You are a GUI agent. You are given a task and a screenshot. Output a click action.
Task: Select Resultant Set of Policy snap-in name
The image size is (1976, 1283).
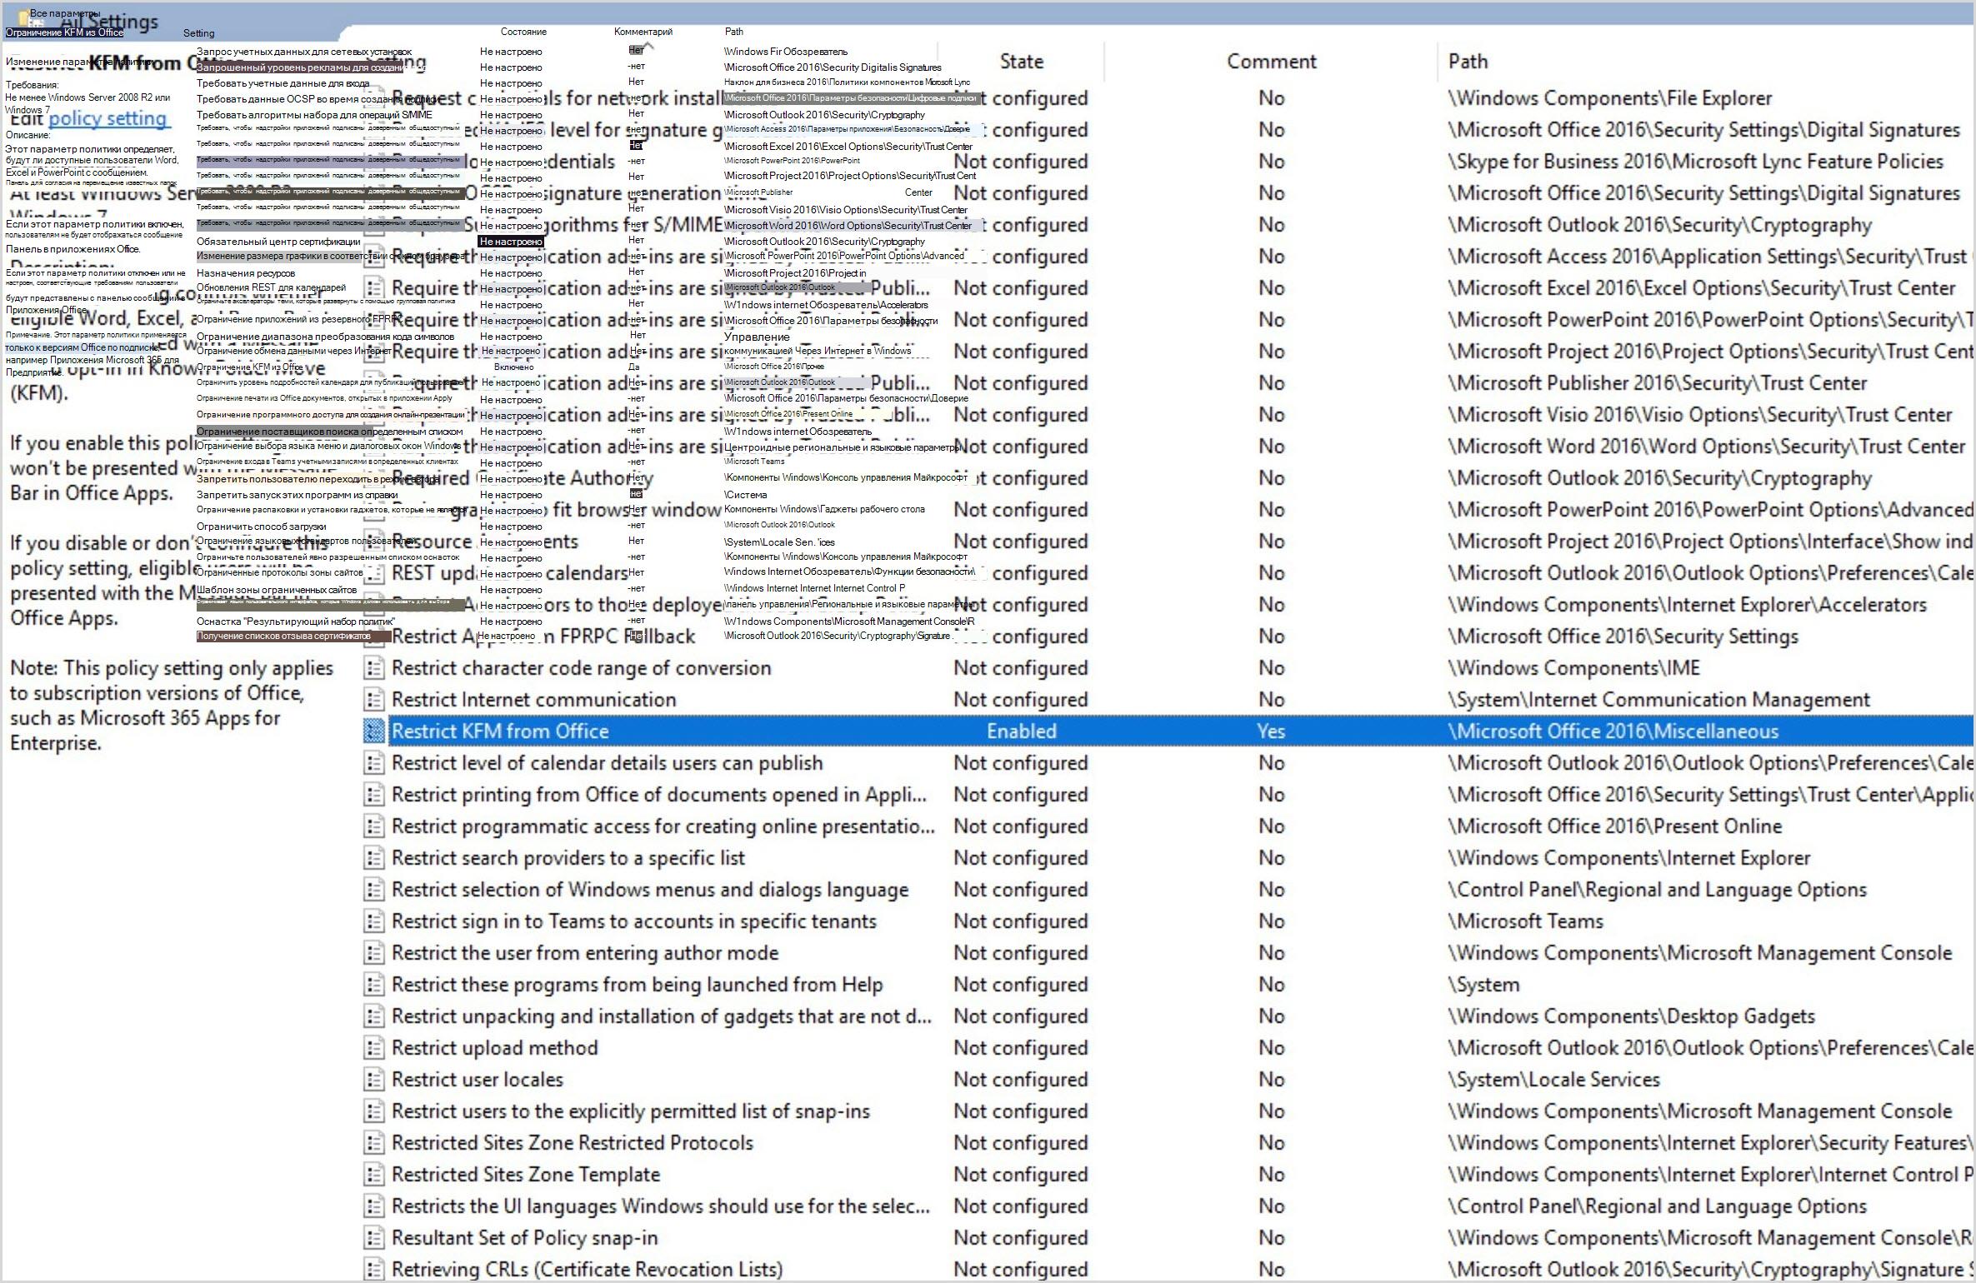tap(524, 1238)
